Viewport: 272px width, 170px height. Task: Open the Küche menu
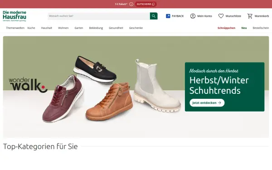click(x=31, y=28)
